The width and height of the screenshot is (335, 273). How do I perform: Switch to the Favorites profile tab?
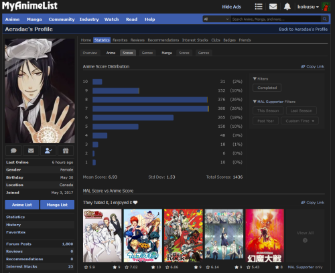pos(120,40)
